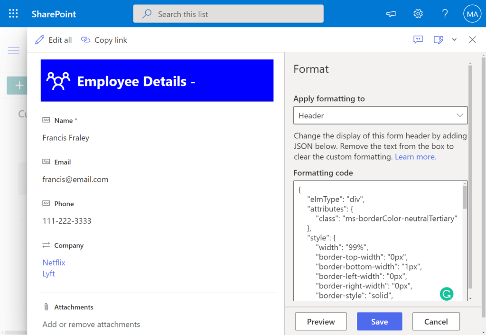Click the Grammarly icon in code box
486x335 pixels.
tap(447, 294)
